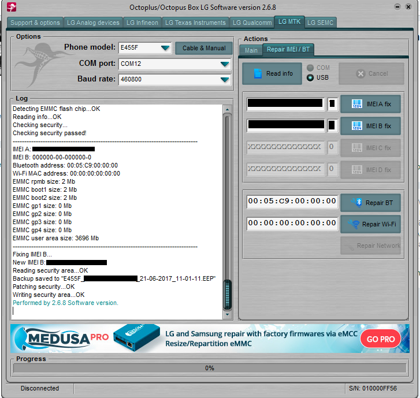Click the Wi-Fi MAC 00:00:00:00:00:00 field
The height and width of the screenshot is (398, 420).
[292, 224]
